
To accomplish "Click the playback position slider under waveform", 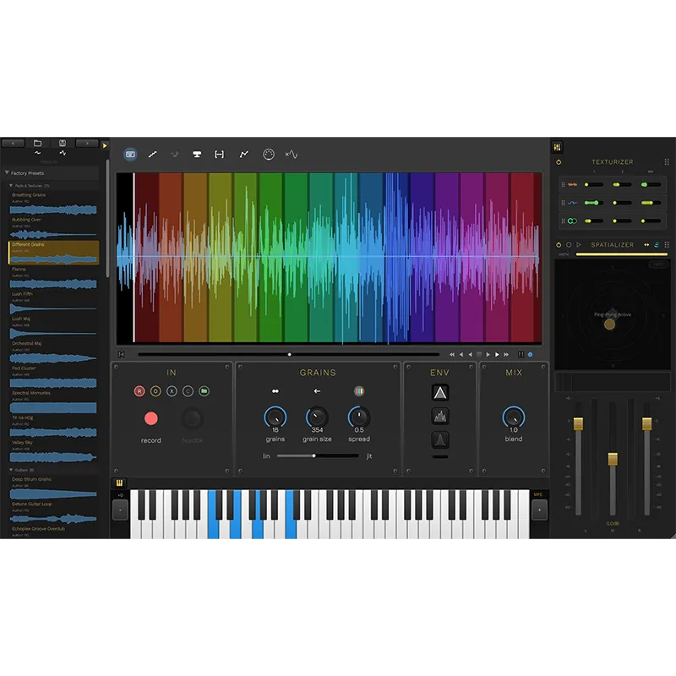I will coord(288,354).
